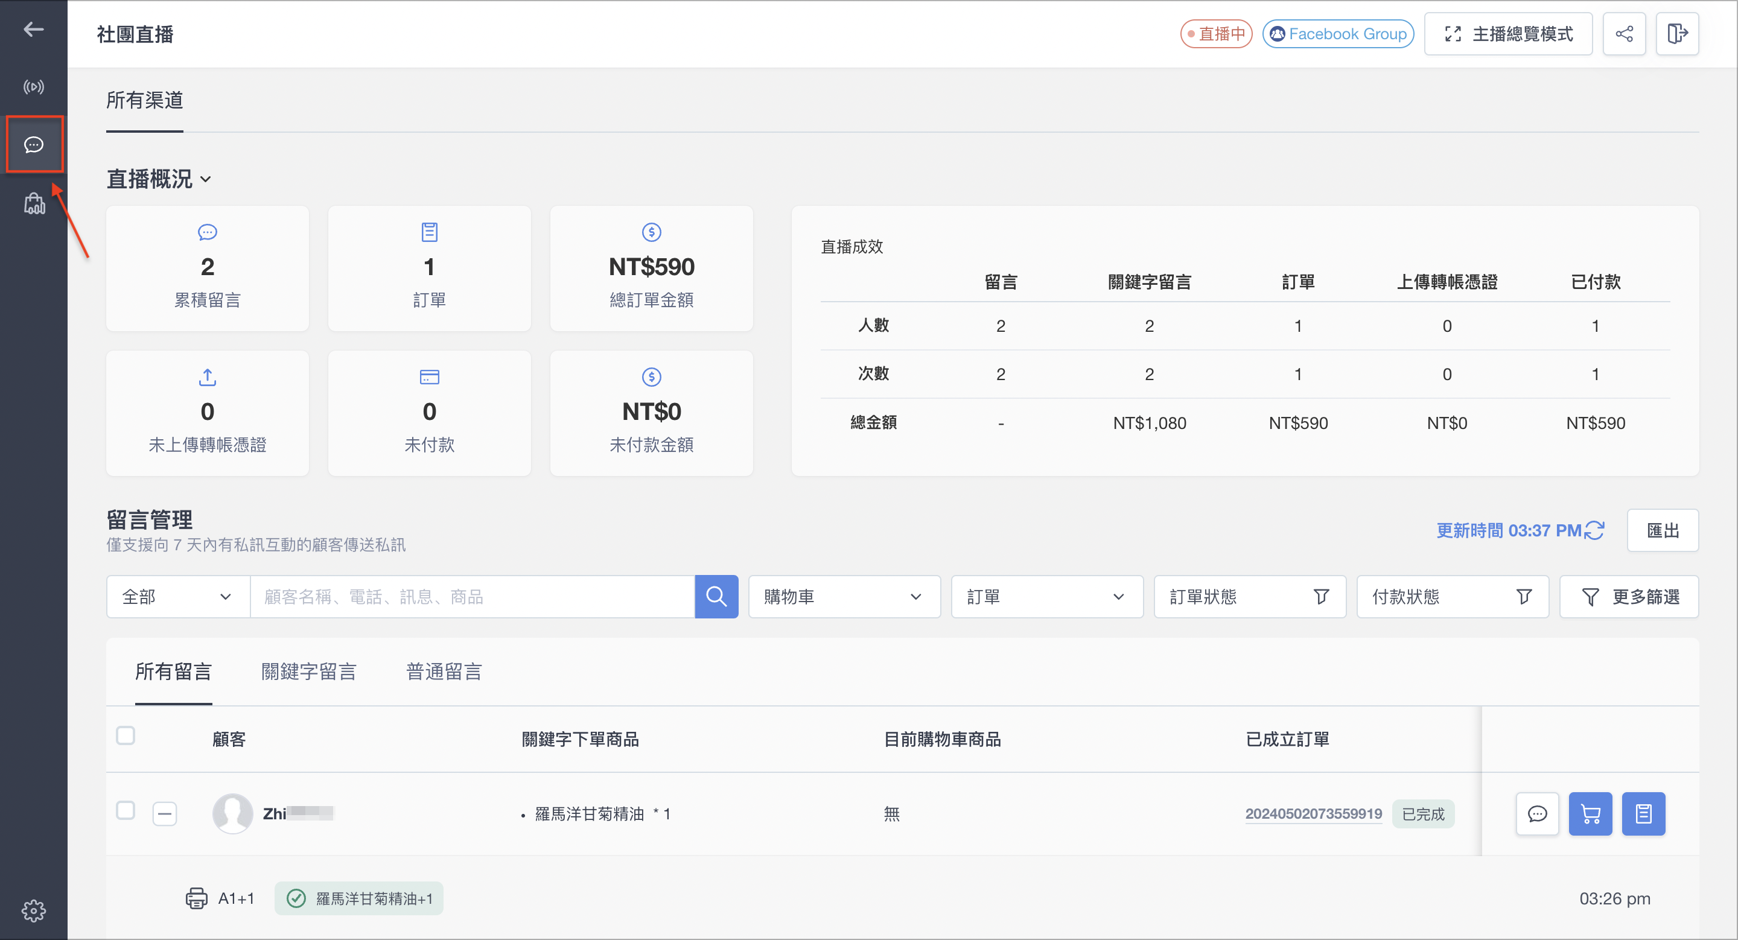Click the NT$1,080 keyword comment total

(x=1149, y=423)
